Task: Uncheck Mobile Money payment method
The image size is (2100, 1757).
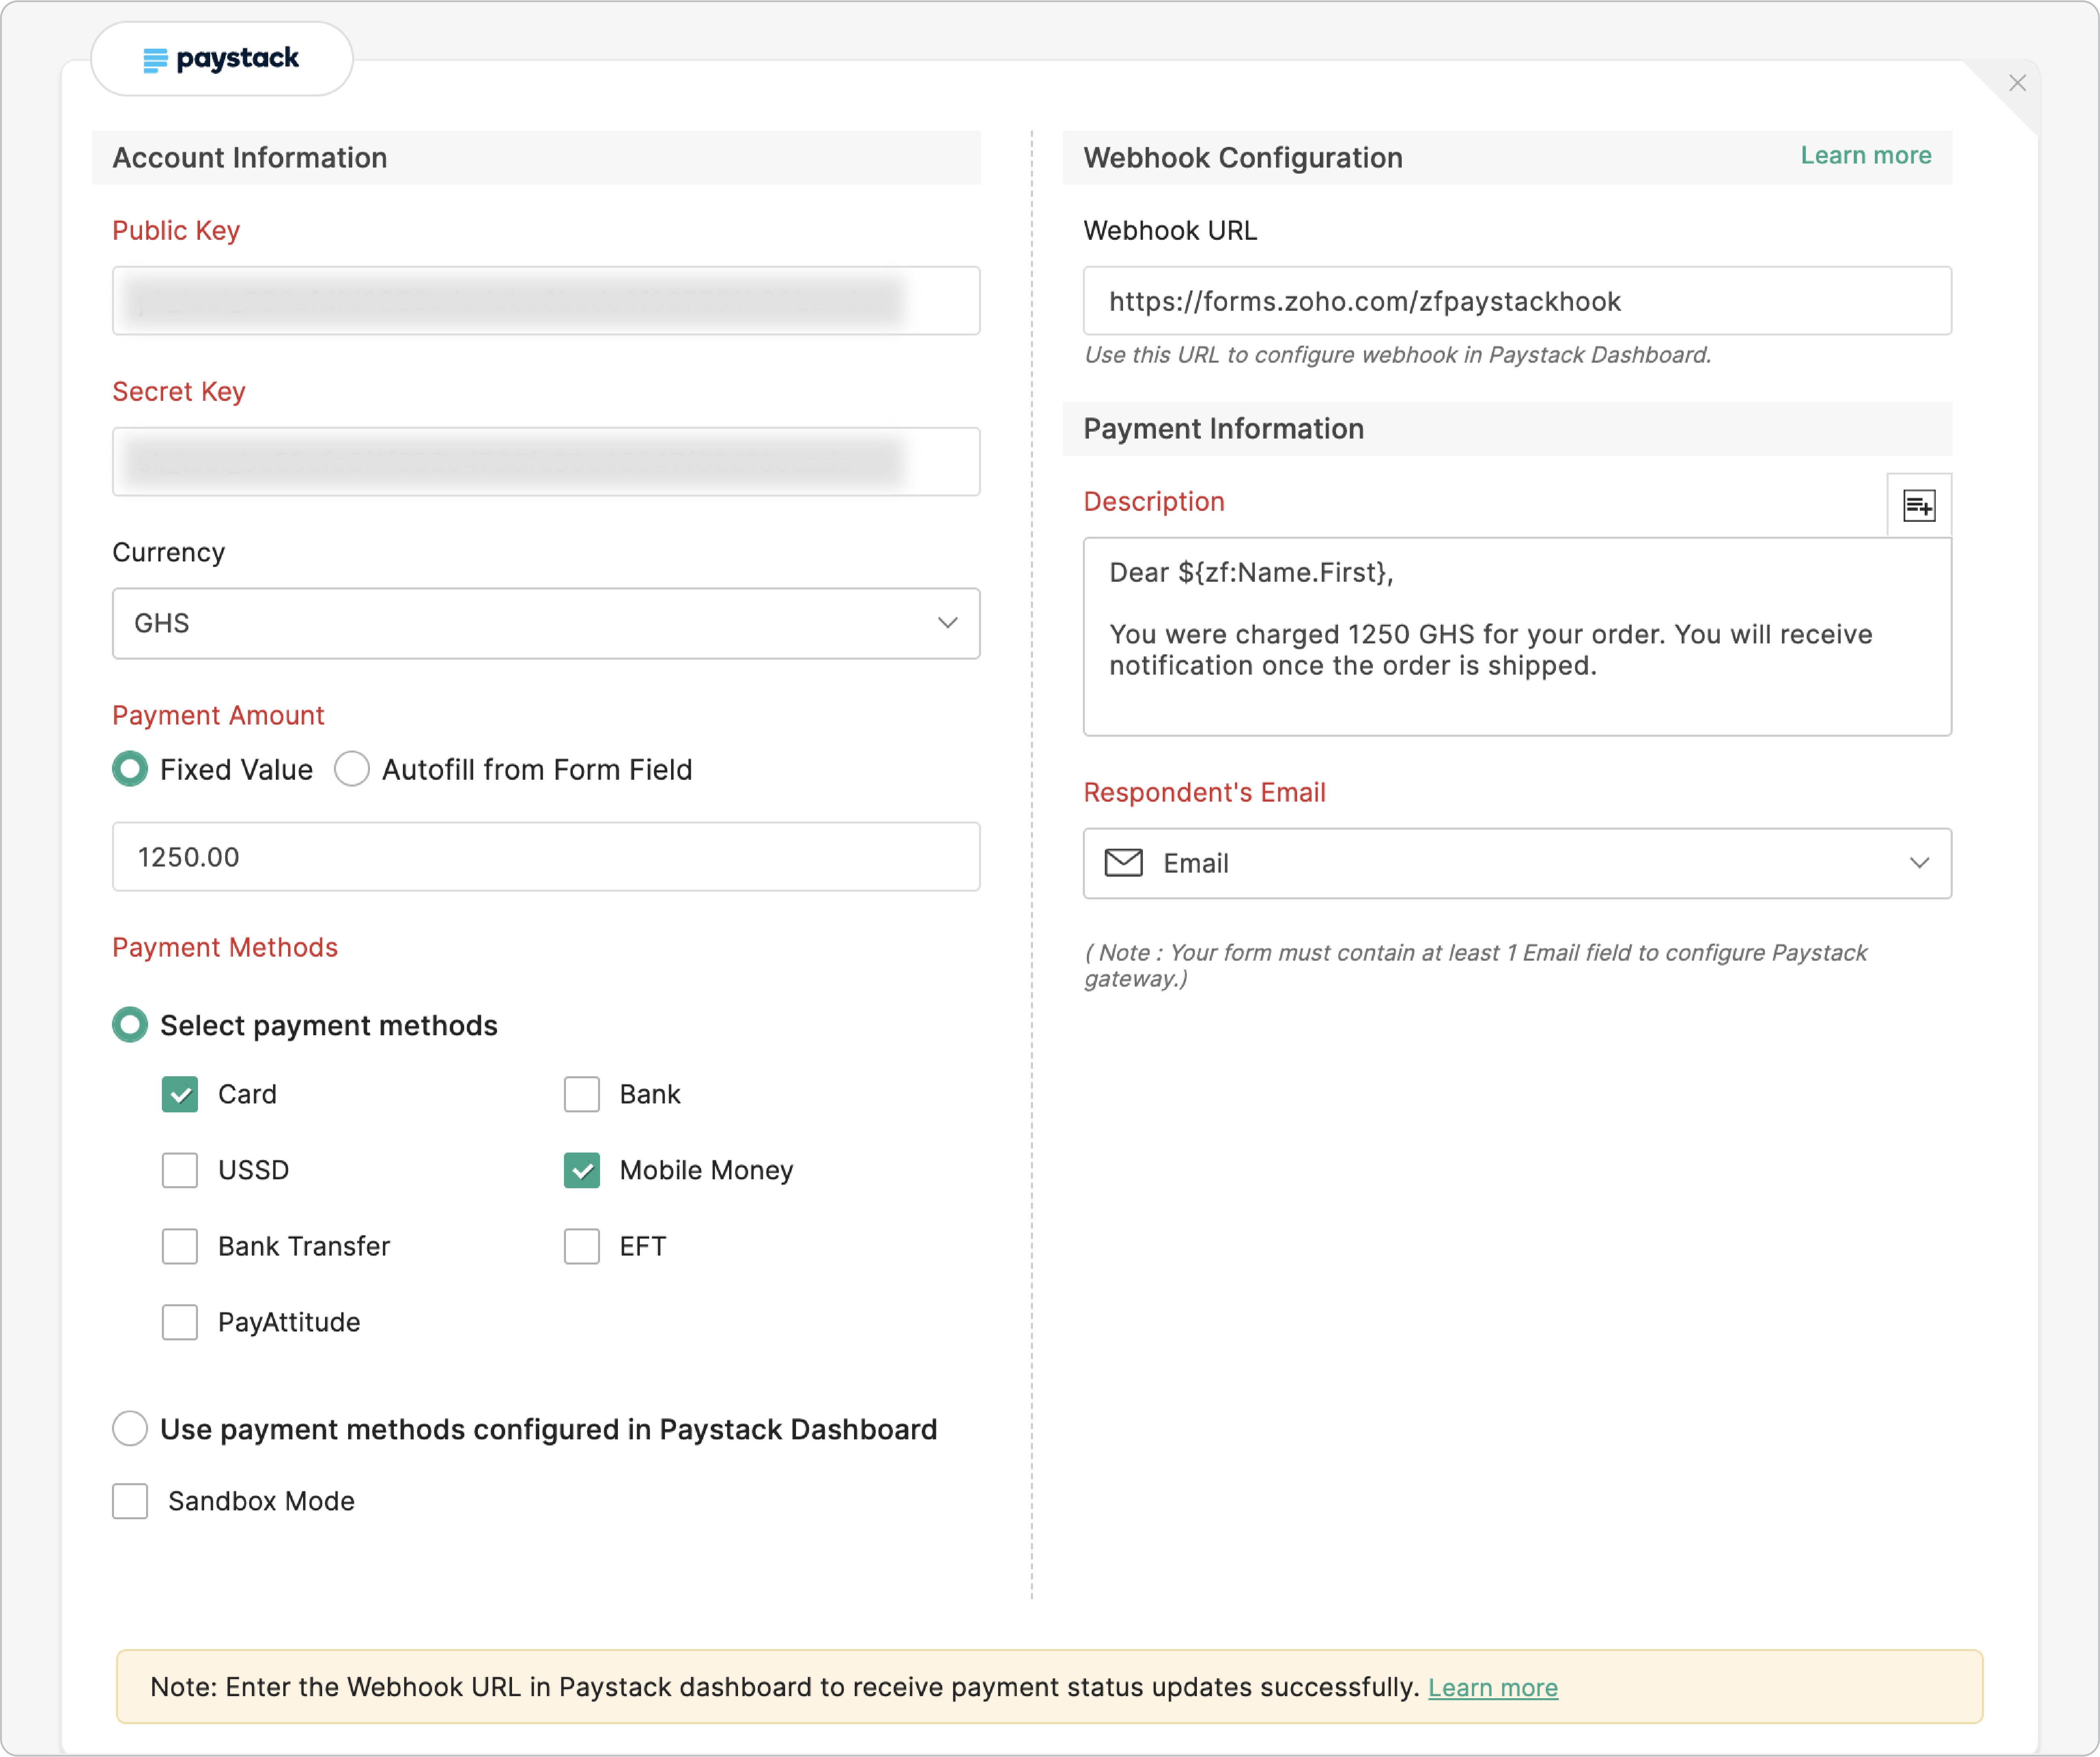Action: (582, 1170)
